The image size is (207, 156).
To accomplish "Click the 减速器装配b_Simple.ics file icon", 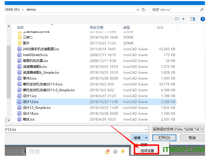I will [x=20, y=72].
